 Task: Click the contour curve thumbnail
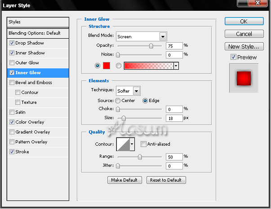(123, 144)
